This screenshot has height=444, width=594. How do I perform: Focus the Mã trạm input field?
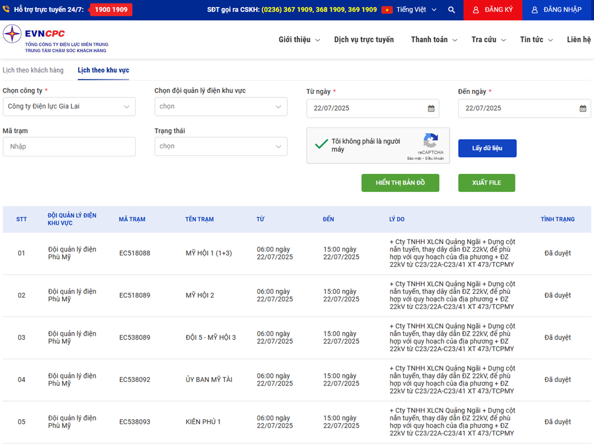[x=69, y=147]
